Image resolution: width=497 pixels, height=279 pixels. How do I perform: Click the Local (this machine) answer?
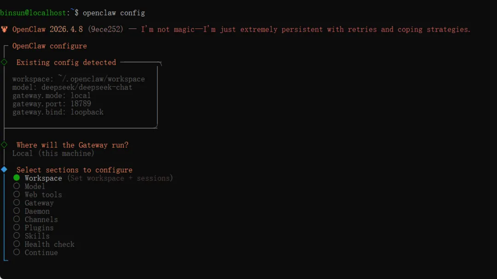[x=53, y=153]
